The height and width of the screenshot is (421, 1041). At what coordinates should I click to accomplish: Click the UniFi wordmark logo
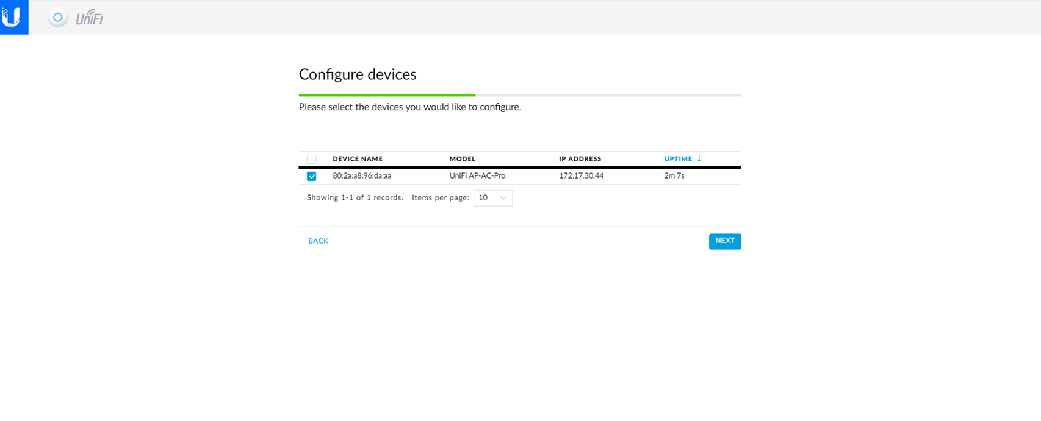coord(90,18)
